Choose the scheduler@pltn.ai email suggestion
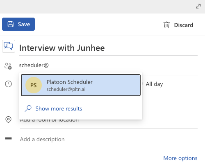This screenshot has width=205, height=167. 66,89
